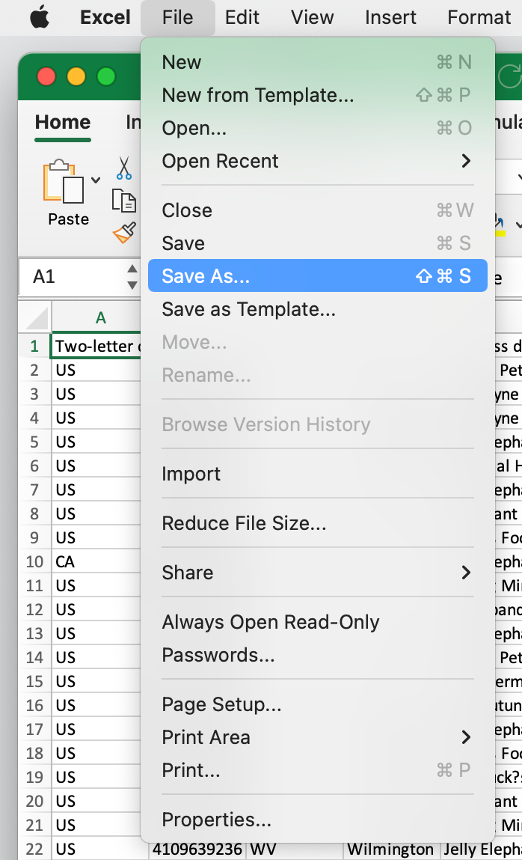This screenshot has height=860, width=522.
Task: Click the Paste clipboard icon
Action: [64, 183]
